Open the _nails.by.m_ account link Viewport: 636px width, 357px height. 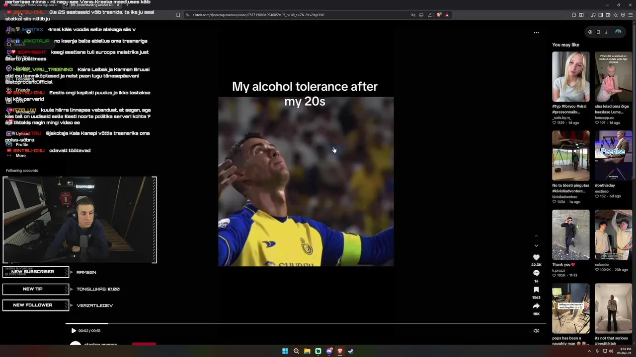pyautogui.click(x=561, y=118)
